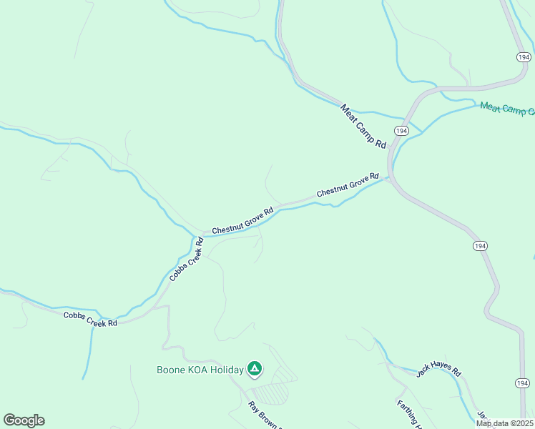Click the Meat Camp Rd label

363,127
